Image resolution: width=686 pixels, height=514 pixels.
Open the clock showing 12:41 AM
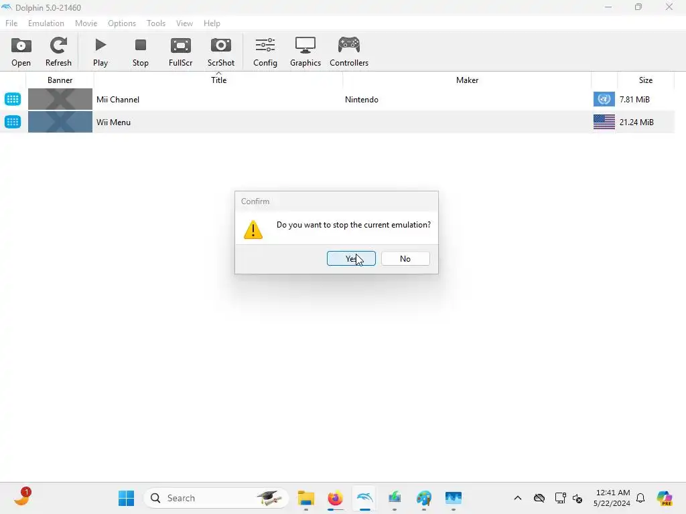612,498
